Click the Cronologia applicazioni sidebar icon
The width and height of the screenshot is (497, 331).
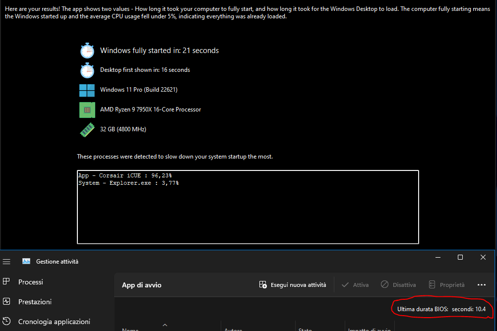(6, 321)
